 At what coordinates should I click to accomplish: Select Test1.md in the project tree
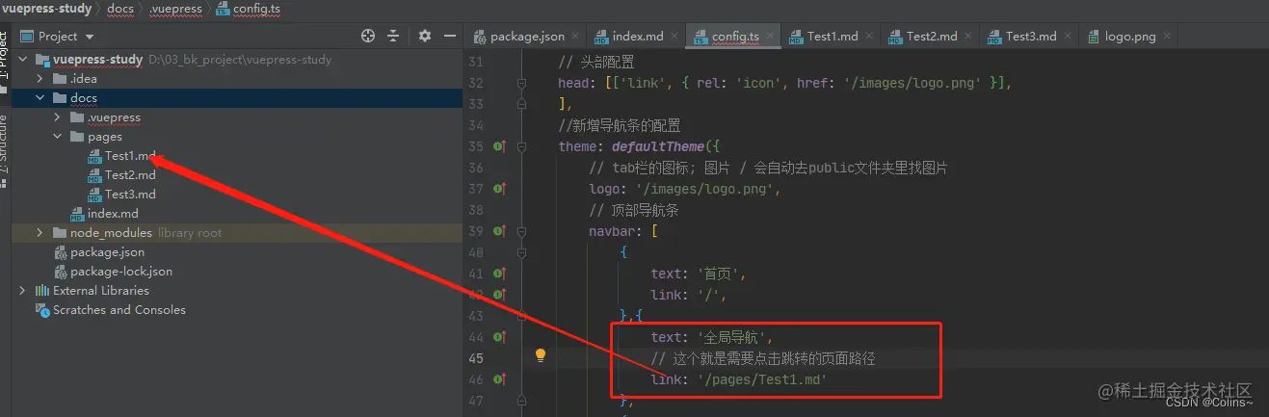130,156
